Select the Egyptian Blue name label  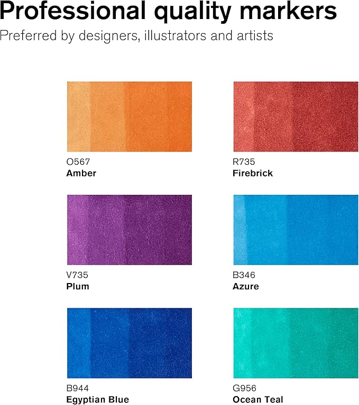tap(98, 399)
